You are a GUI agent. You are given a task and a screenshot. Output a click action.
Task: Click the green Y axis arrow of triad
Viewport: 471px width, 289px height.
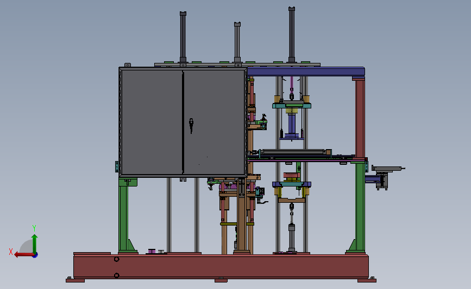coord(35,244)
